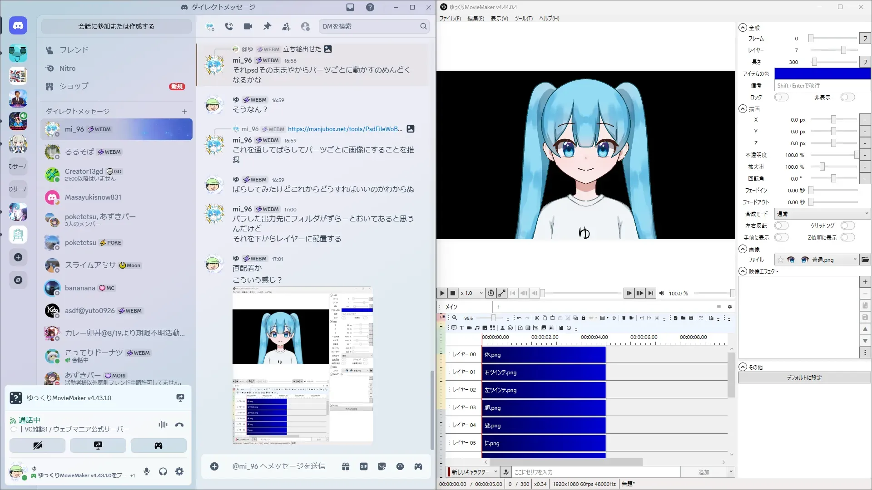Mute the microphone in Discord user panel

click(x=147, y=471)
